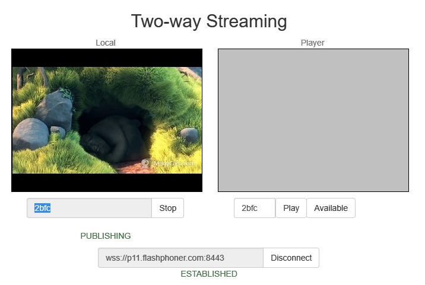
Task: Select the Player label above the gray panel
Action: click(312, 43)
